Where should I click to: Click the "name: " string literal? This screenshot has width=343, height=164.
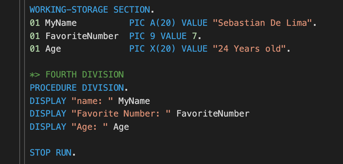(92, 101)
